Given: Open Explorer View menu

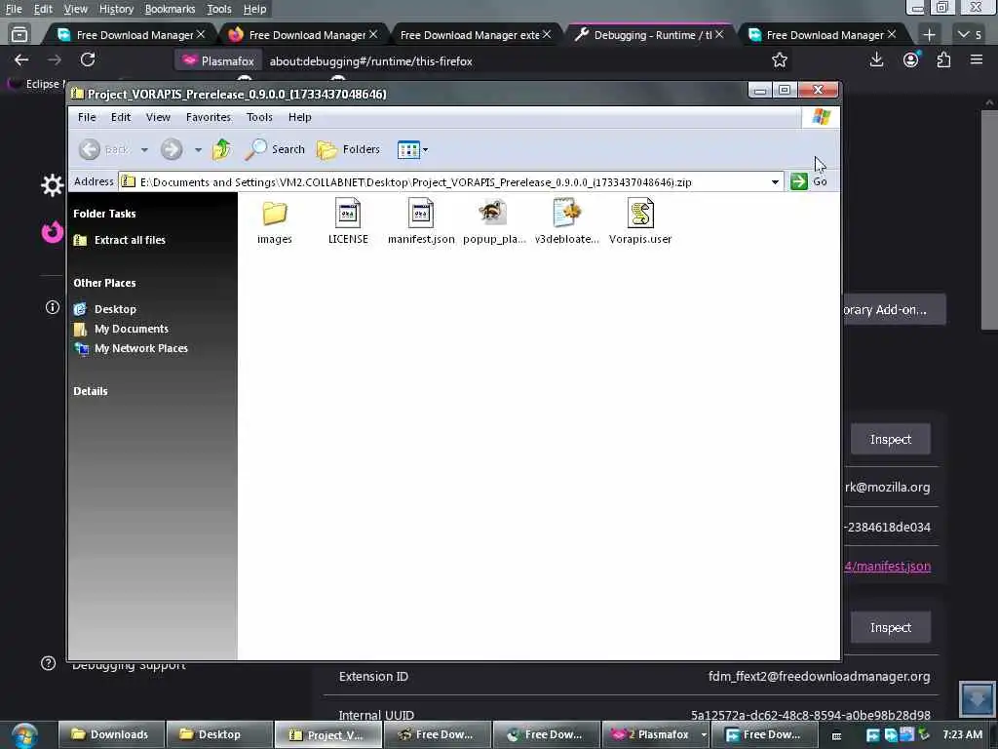Looking at the screenshot, I should [x=158, y=117].
